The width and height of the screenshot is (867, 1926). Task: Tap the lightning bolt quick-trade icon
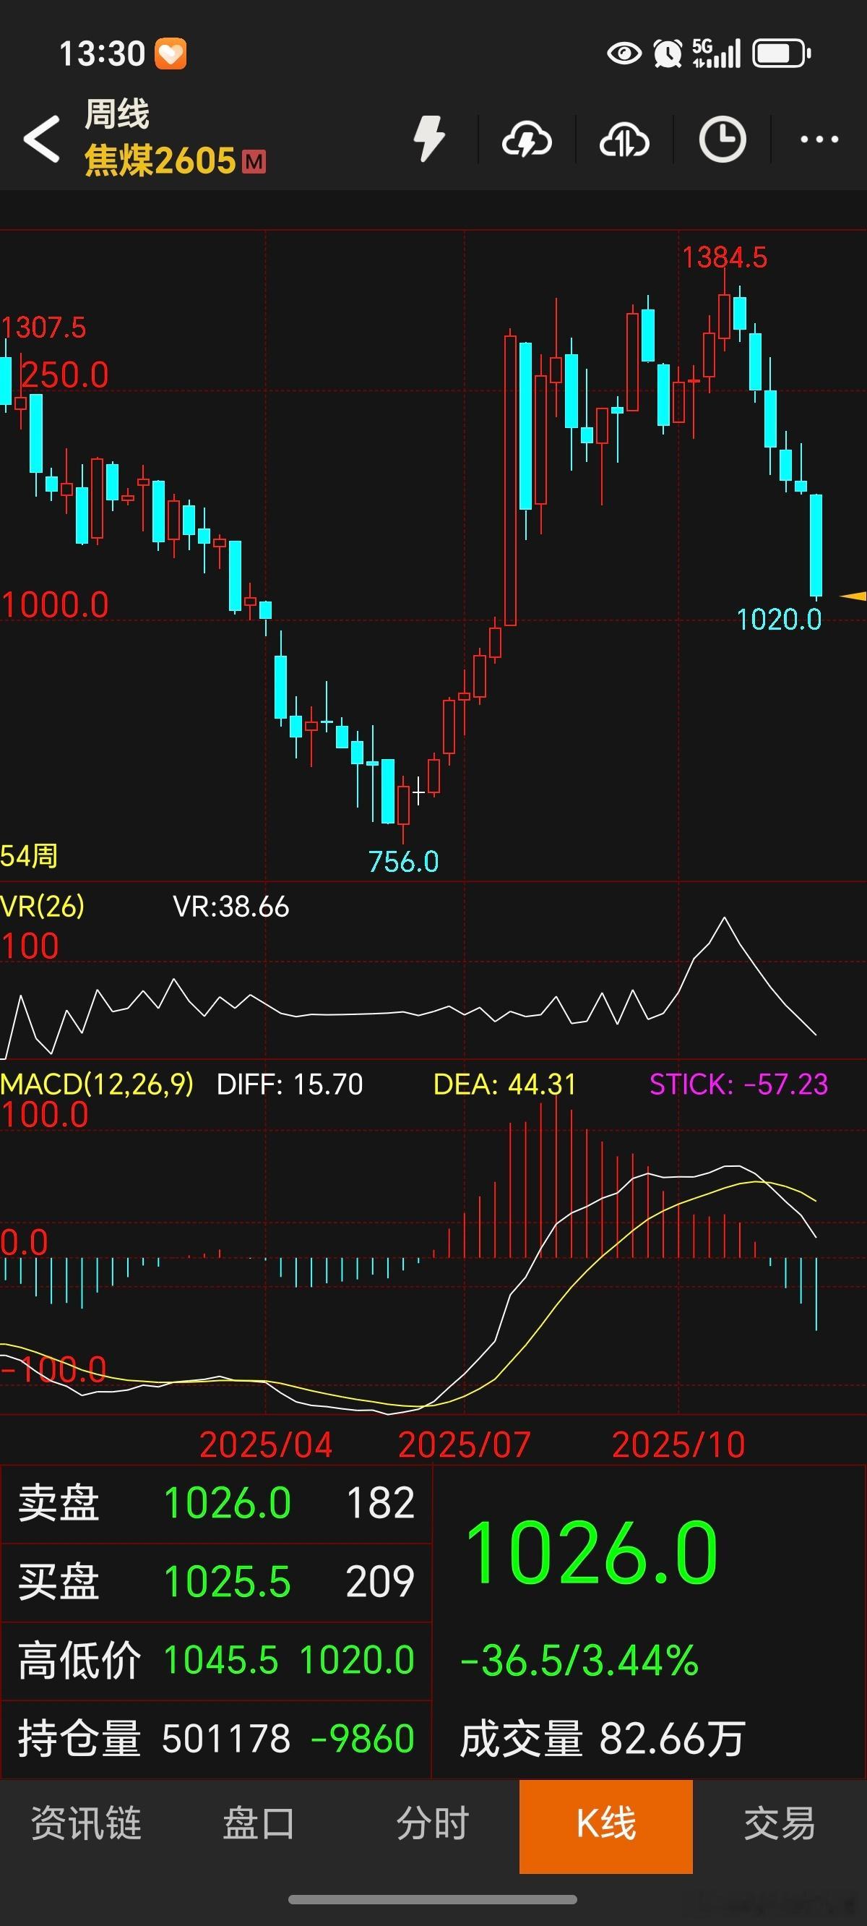(x=430, y=139)
